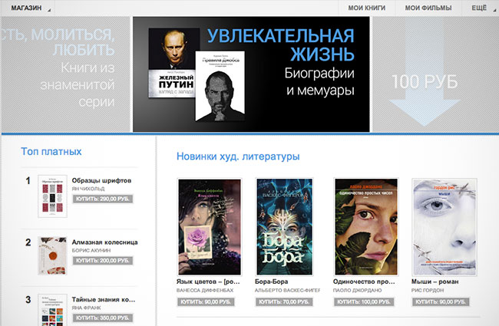Select author Рис Гордон
The image size is (499, 326).
pyautogui.click(x=428, y=290)
